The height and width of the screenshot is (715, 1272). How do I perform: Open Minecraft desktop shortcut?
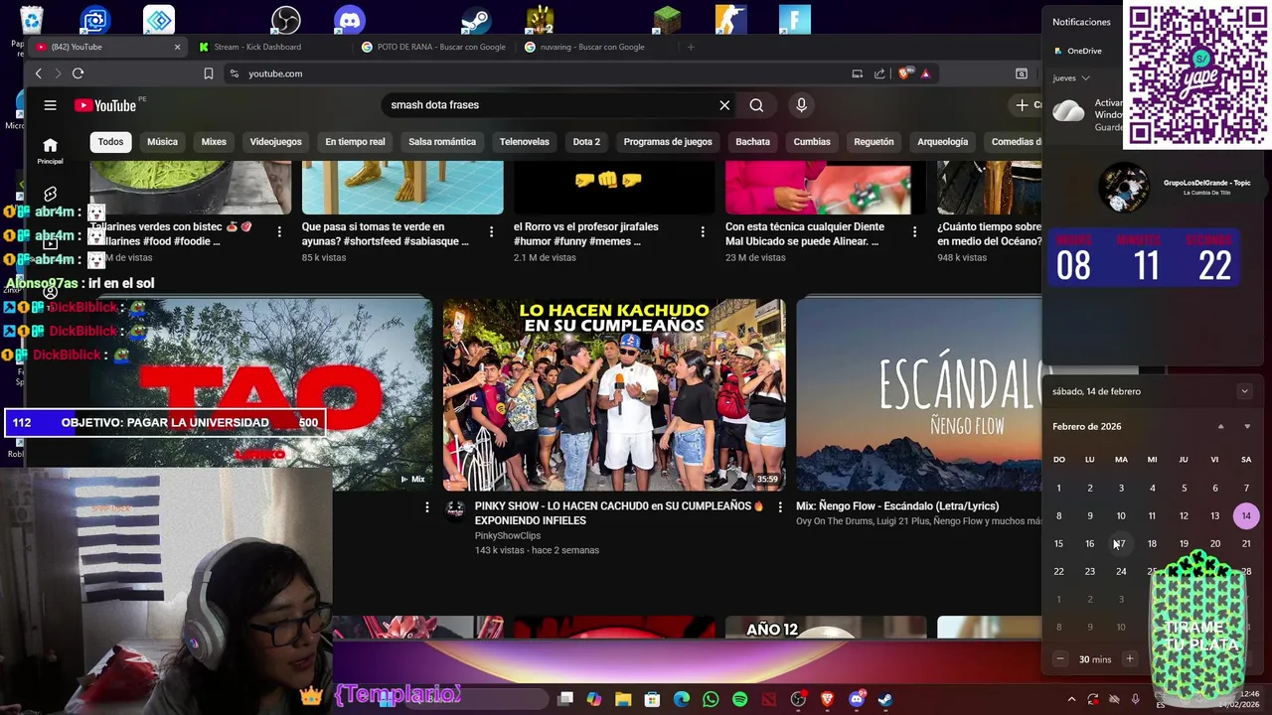point(667,18)
